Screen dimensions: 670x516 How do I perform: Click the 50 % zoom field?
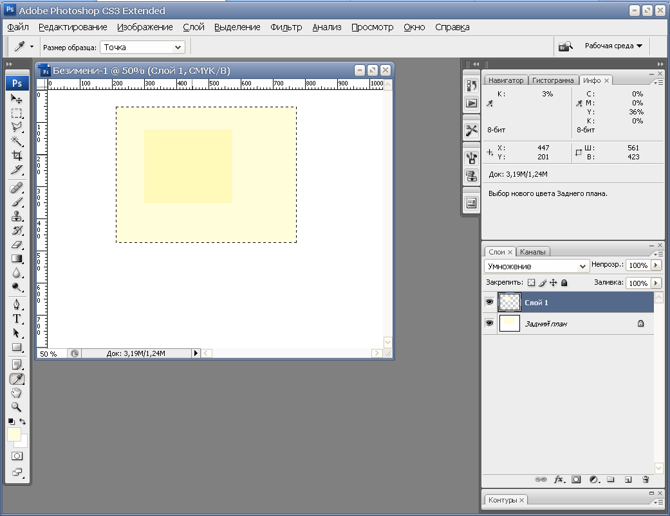point(51,353)
